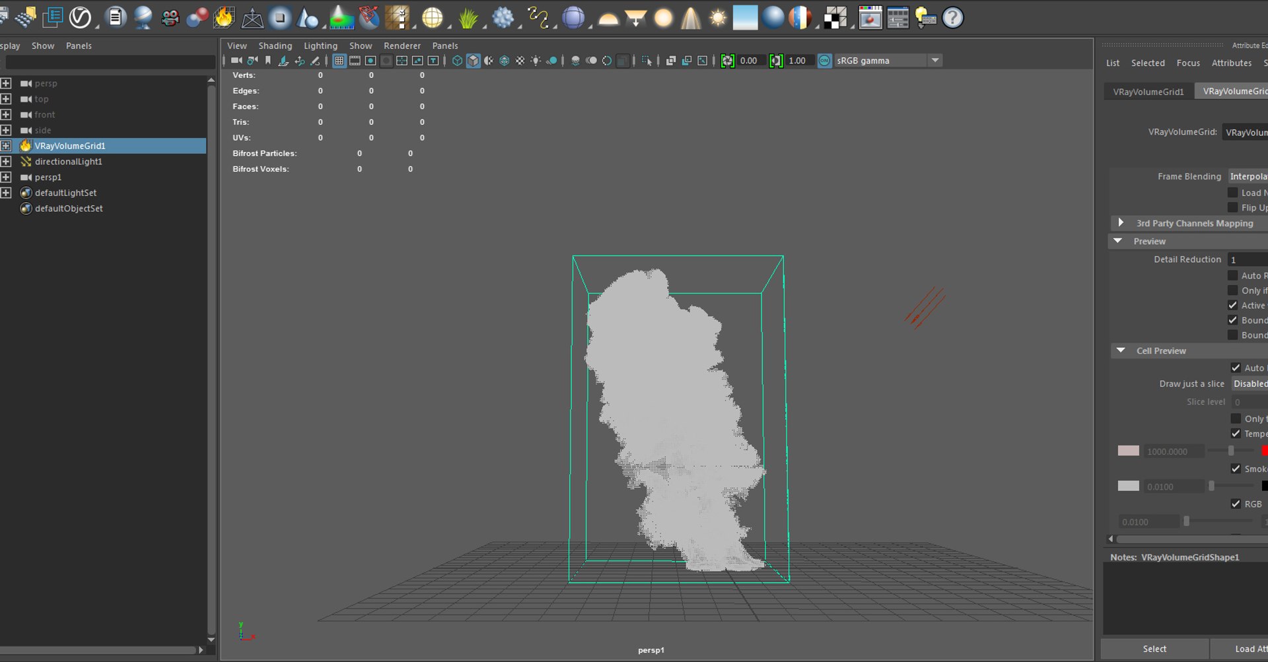
Task: Click the sky gradient shelf icon
Action: (745, 18)
